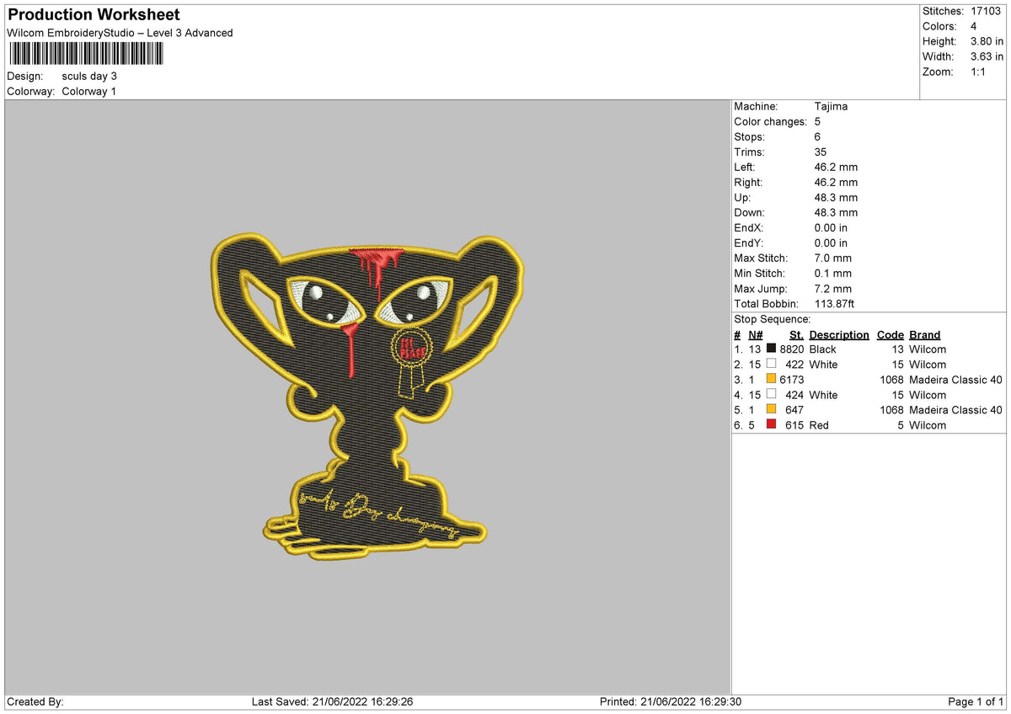Click the trophy embroidery design preview
Screen dimensions: 1011x714
[x=367, y=397]
